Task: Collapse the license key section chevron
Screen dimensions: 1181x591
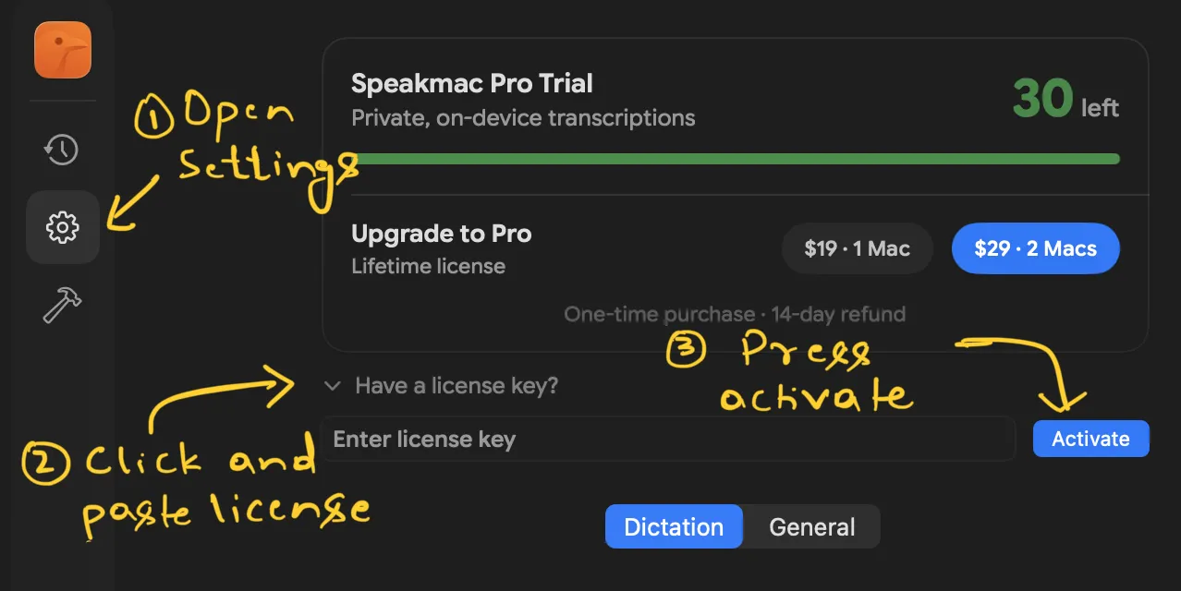Action: (x=333, y=386)
